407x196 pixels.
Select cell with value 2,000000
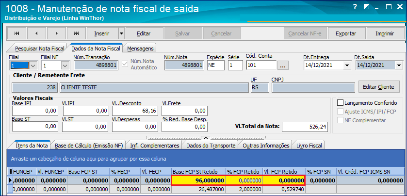[244, 189]
